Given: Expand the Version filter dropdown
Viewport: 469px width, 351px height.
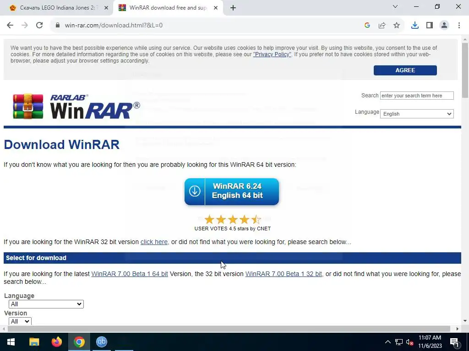Looking at the screenshot, I should [x=20, y=321].
